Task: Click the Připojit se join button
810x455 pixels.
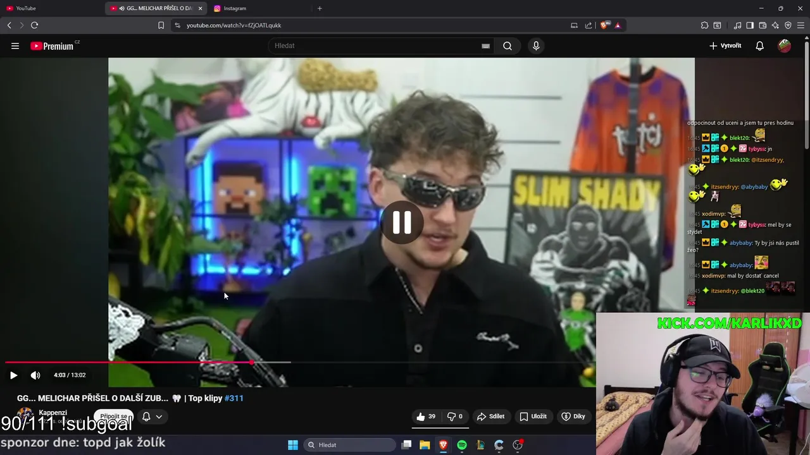Action: pyautogui.click(x=114, y=416)
